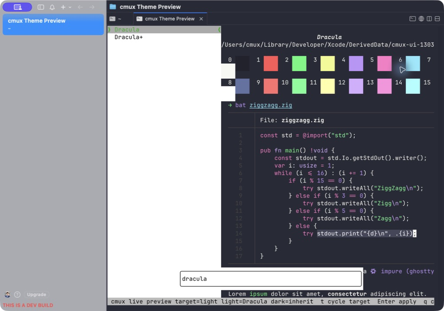444x311 pixels.
Task: Click color swatch 8 slate blue
Action: [242, 86]
